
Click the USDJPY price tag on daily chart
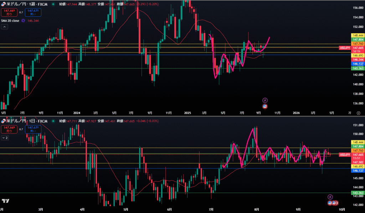coord(345,154)
